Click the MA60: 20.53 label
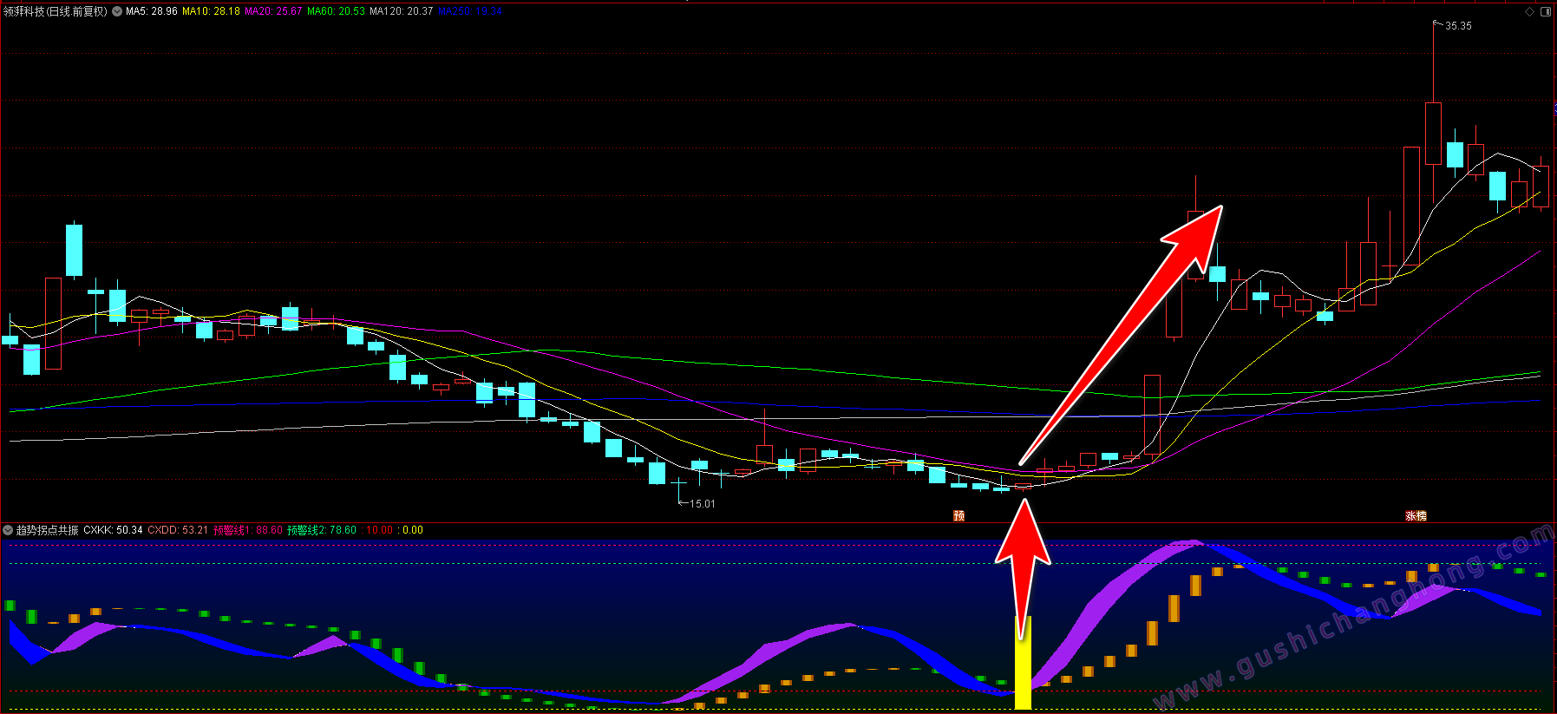 coord(336,11)
